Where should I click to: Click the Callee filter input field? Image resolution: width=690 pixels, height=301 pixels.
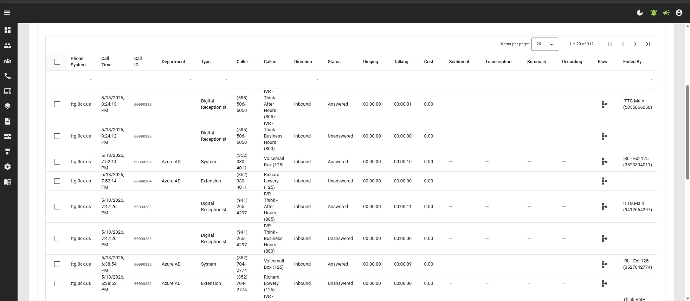click(x=274, y=80)
